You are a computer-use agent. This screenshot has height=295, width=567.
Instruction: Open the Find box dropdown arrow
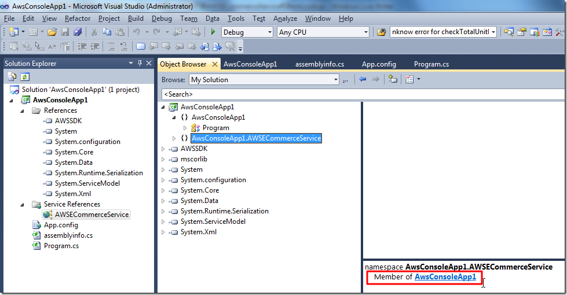493,32
